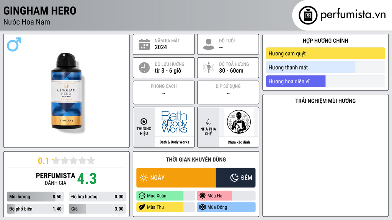The image size is (392, 220).
Task: Click the DỊP SỬ DỤNG card
Action: 228,92
